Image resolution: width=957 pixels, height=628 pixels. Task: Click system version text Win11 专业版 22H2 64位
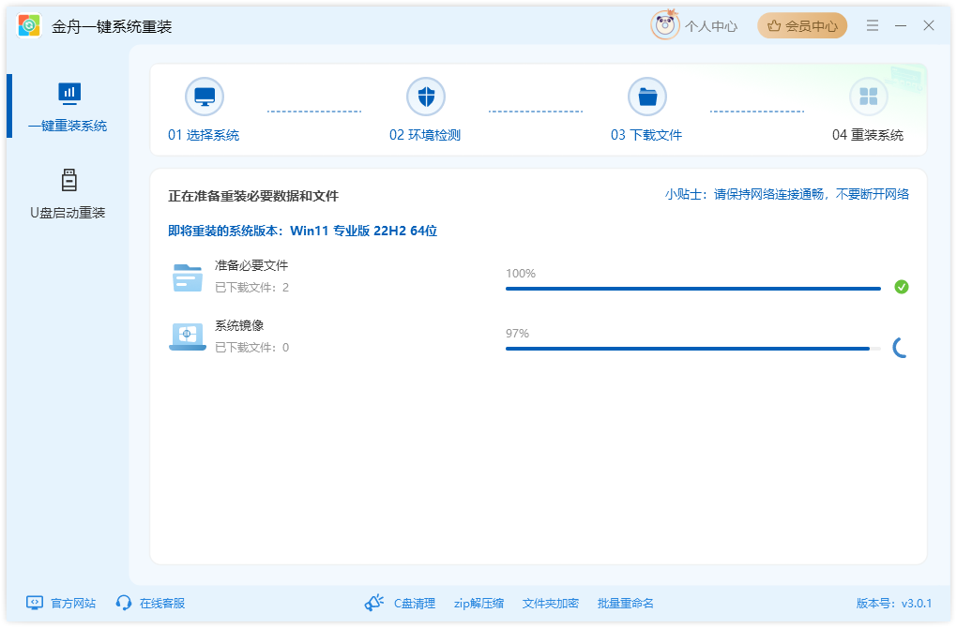364,232
